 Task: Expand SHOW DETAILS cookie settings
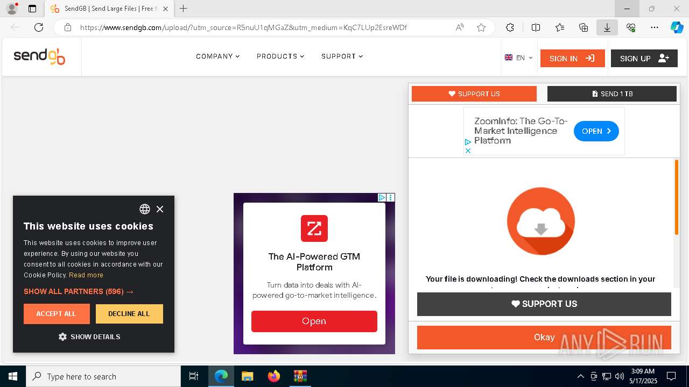click(89, 336)
